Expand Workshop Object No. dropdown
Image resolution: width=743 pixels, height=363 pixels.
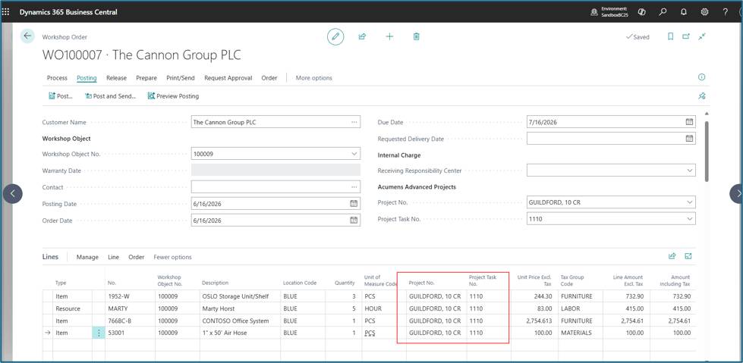[354, 153]
